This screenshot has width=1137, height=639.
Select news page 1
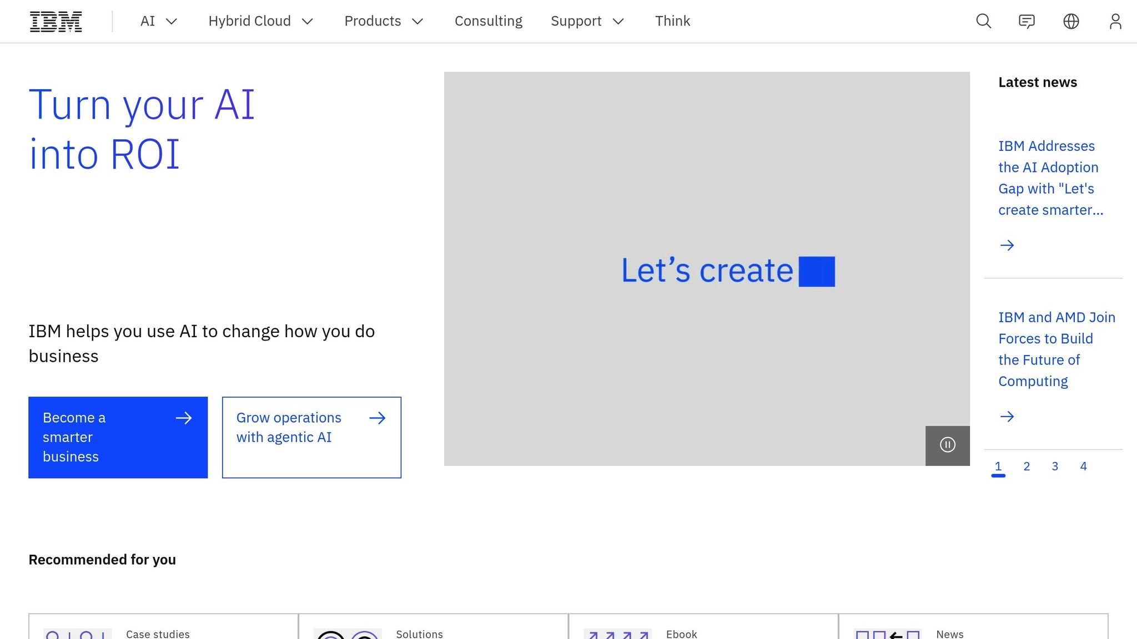tap(998, 466)
